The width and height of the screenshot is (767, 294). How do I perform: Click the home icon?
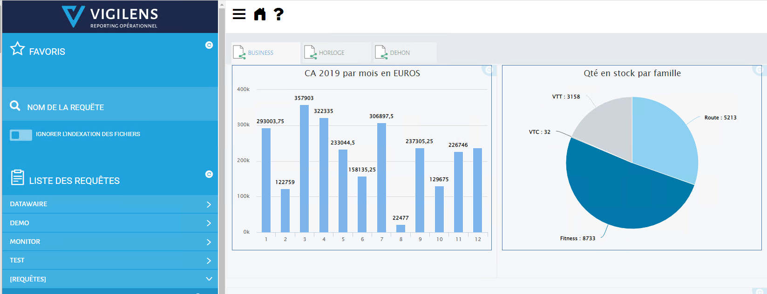[x=260, y=14]
